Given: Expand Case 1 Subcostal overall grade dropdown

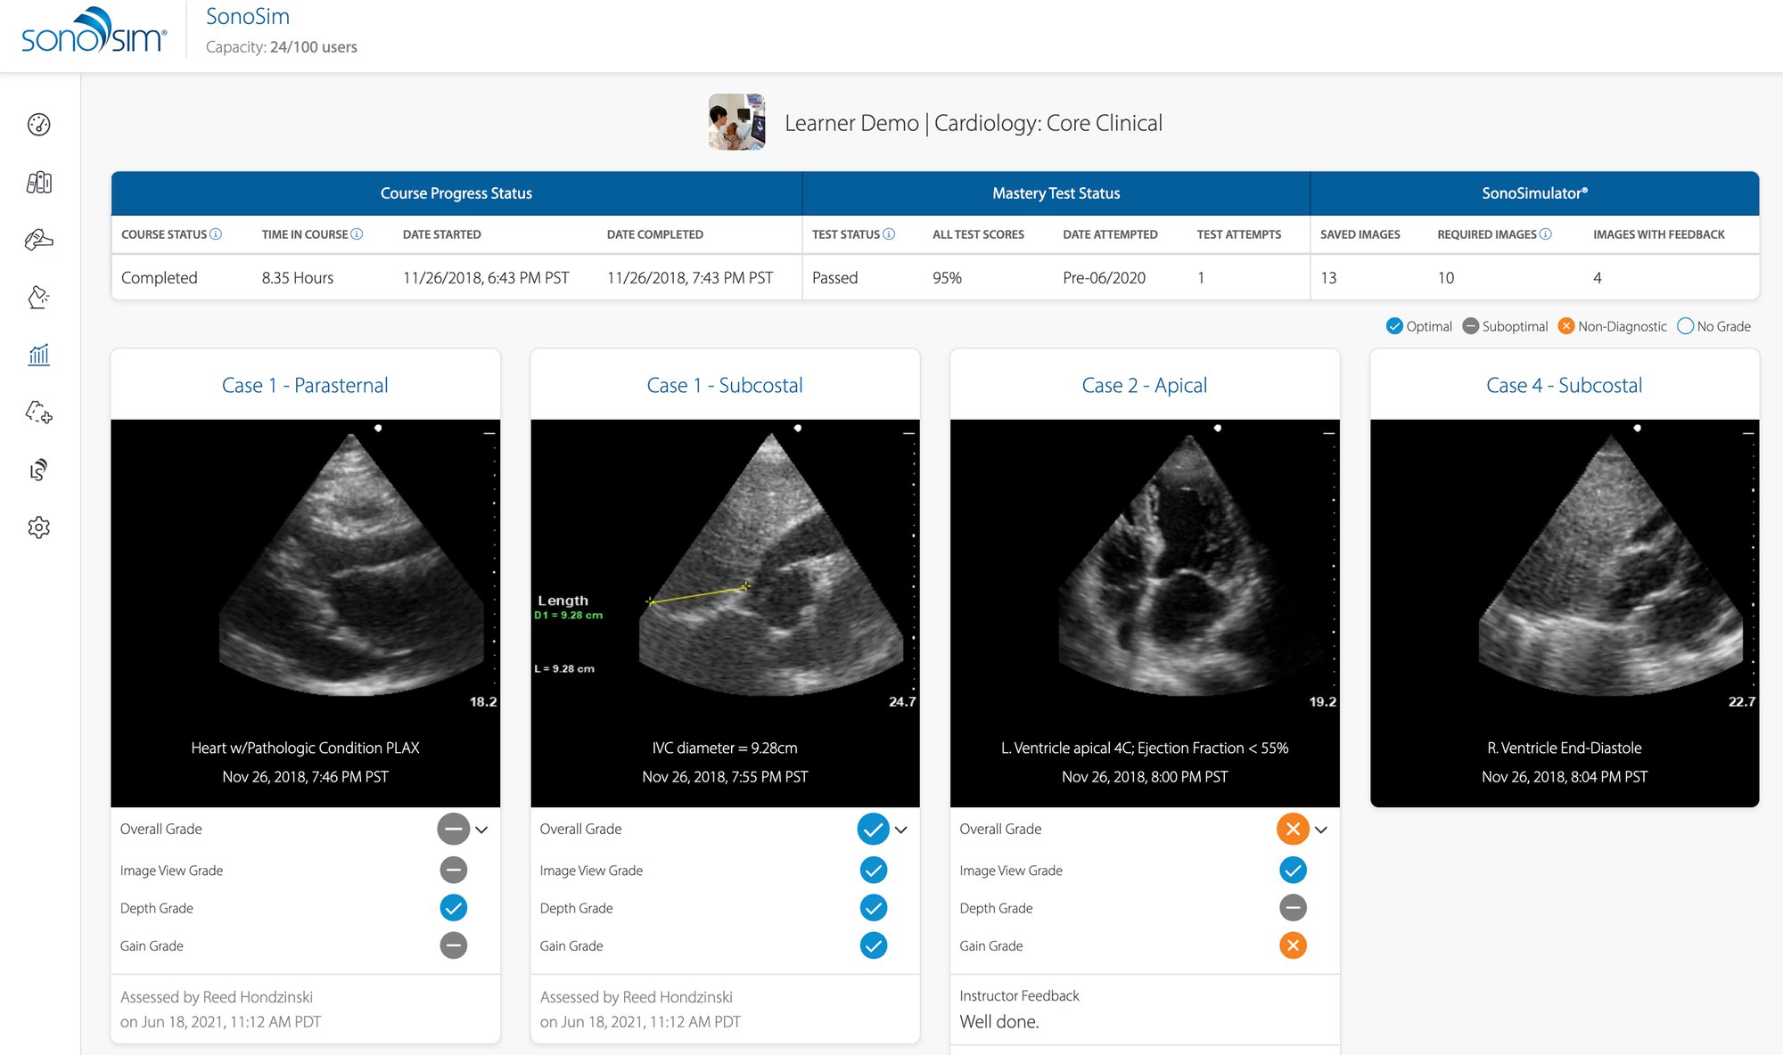Looking at the screenshot, I should pos(905,828).
